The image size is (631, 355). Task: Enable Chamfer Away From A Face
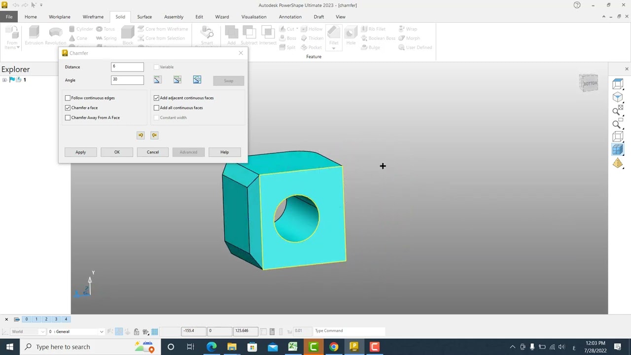(x=68, y=117)
